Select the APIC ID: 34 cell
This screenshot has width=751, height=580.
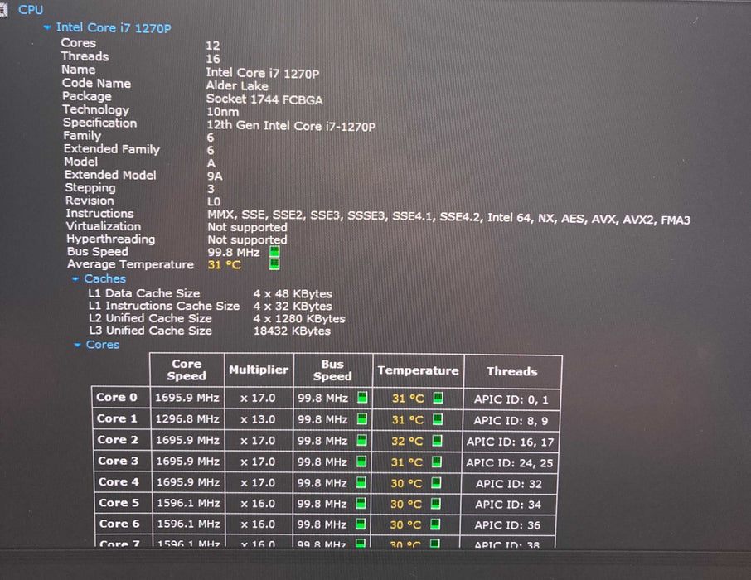click(508, 505)
